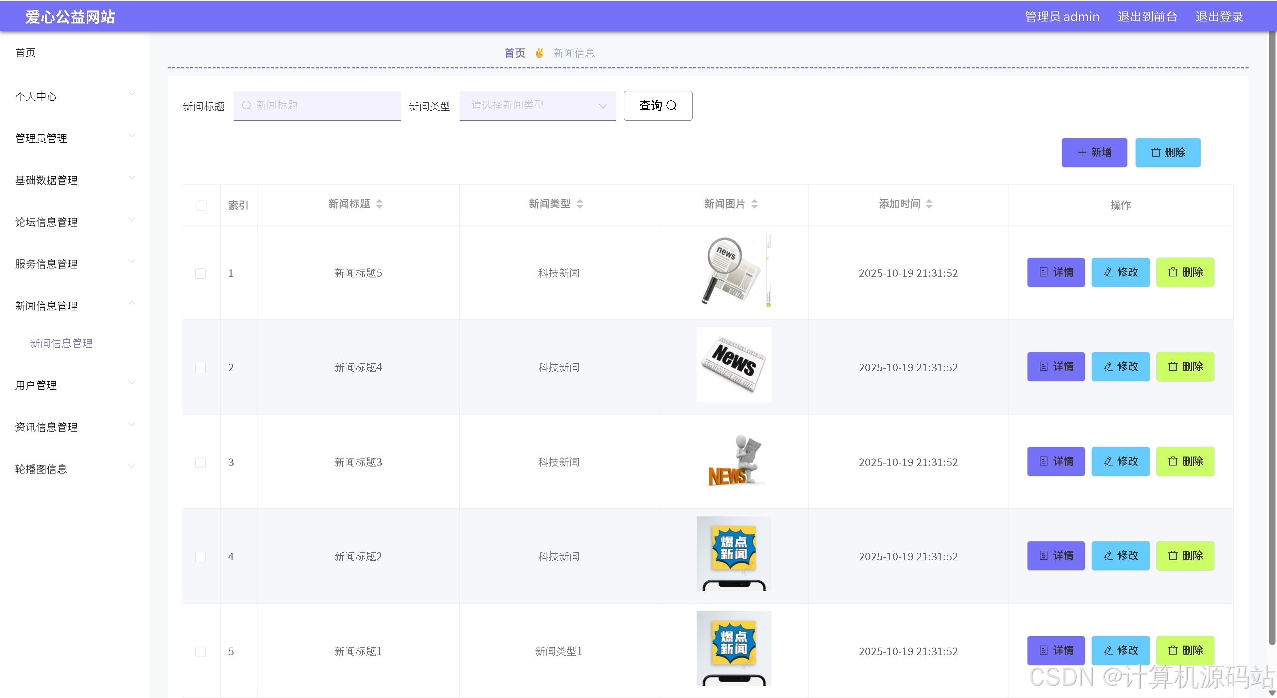
Task: Open 首页 in the left sidebar
Action: click(x=25, y=53)
